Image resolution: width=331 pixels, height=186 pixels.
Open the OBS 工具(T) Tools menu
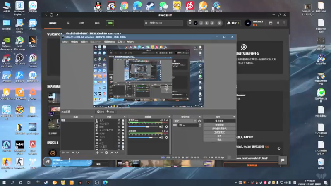pos(121,42)
